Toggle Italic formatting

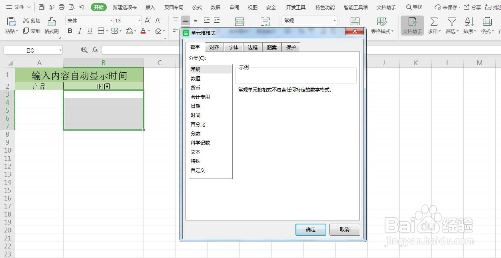tap(80, 31)
